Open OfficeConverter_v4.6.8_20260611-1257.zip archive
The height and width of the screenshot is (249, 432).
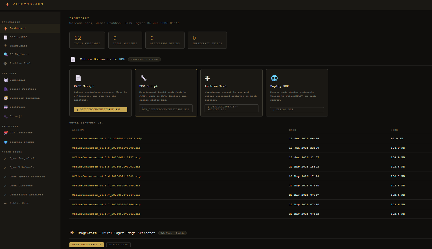(106, 158)
